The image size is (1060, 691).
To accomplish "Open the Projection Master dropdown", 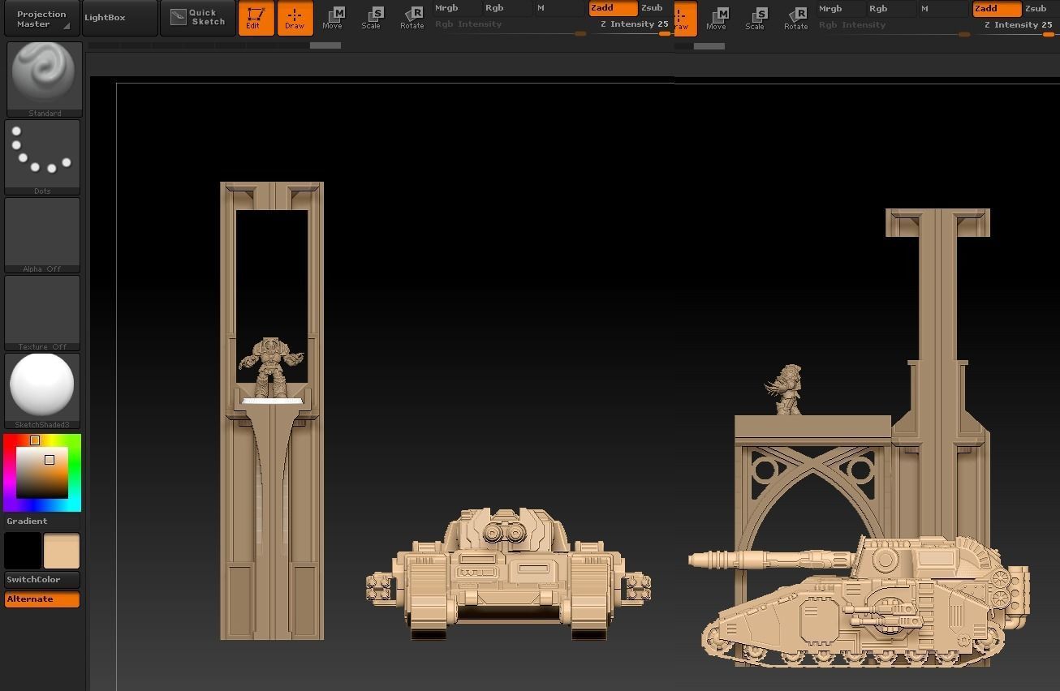I will 41,19.
